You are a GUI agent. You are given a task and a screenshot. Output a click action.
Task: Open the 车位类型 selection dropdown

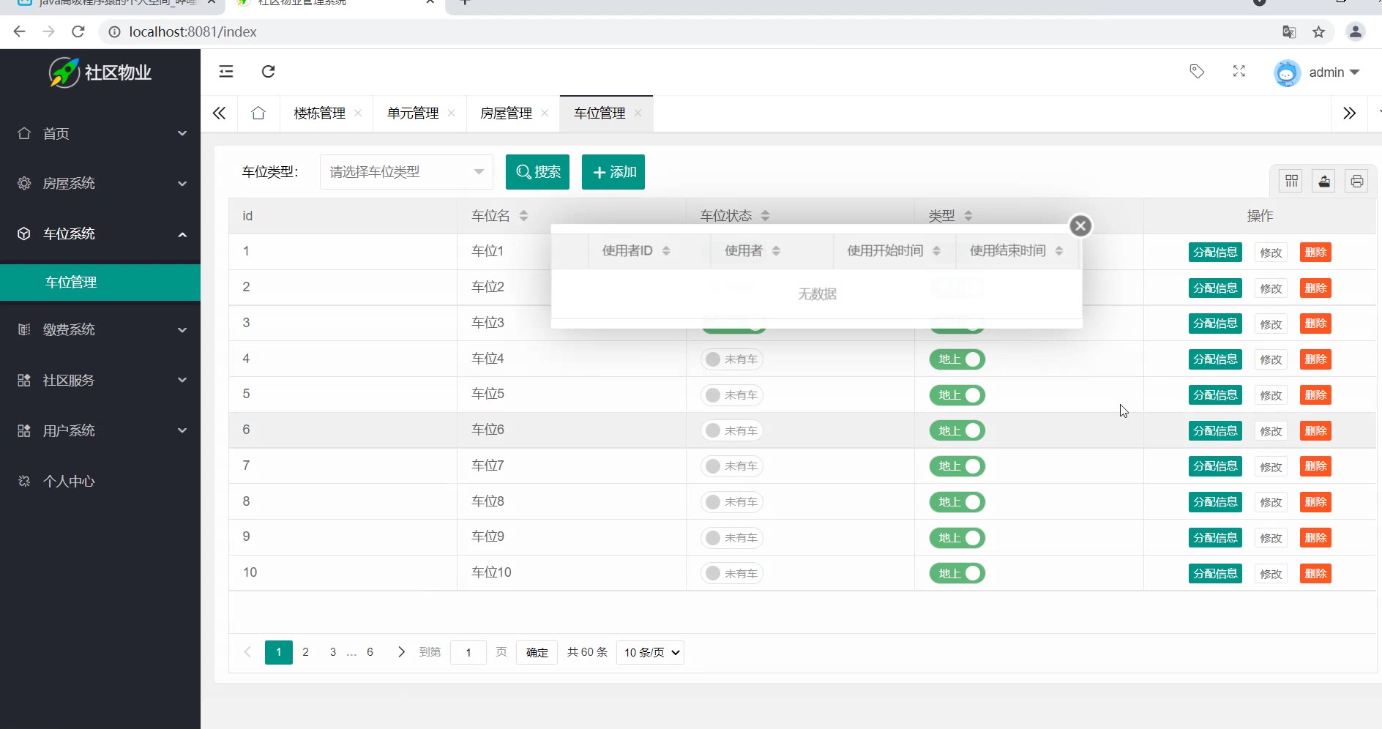click(x=406, y=172)
